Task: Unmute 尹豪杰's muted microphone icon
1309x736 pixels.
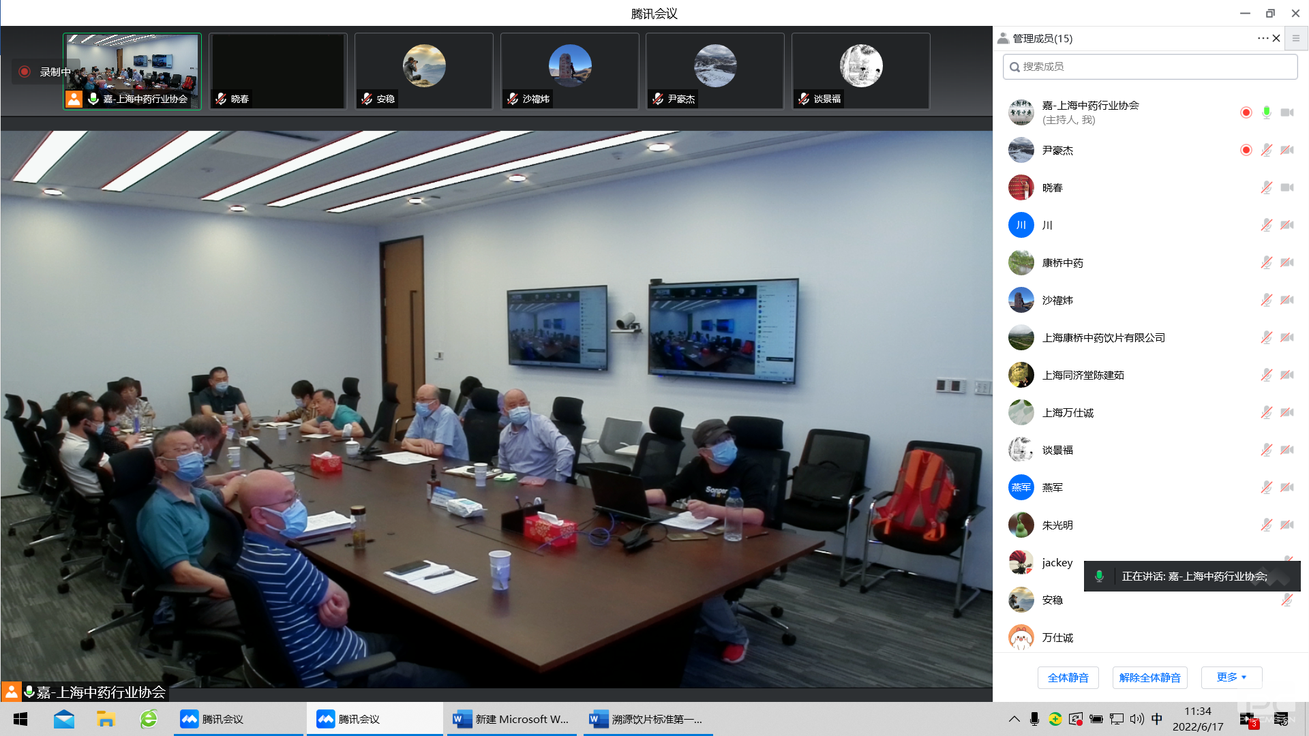Action: click(x=1266, y=150)
